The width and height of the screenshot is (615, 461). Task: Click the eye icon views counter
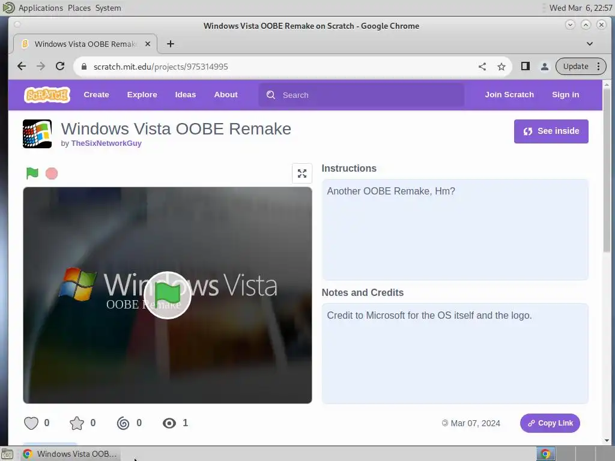169,423
